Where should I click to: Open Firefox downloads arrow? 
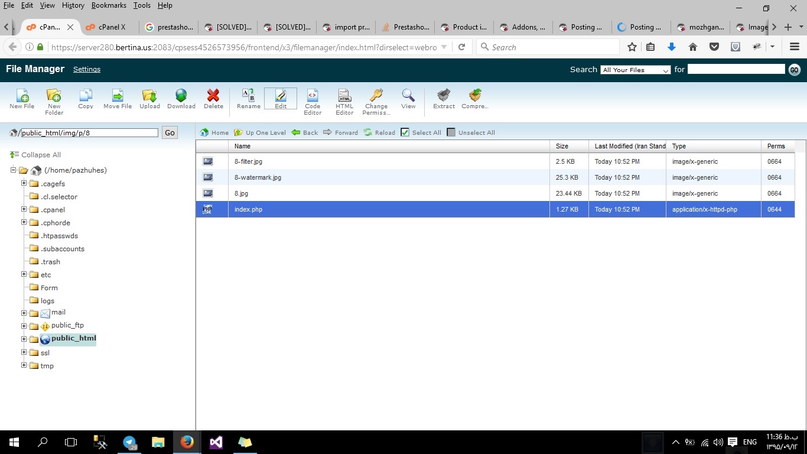coord(671,47)
